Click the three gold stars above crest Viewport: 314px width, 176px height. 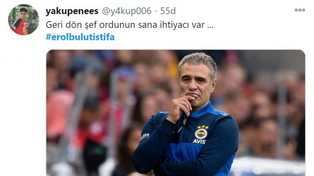pos(203,127)
